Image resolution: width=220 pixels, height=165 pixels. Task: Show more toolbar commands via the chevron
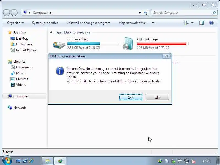[153, 23]
